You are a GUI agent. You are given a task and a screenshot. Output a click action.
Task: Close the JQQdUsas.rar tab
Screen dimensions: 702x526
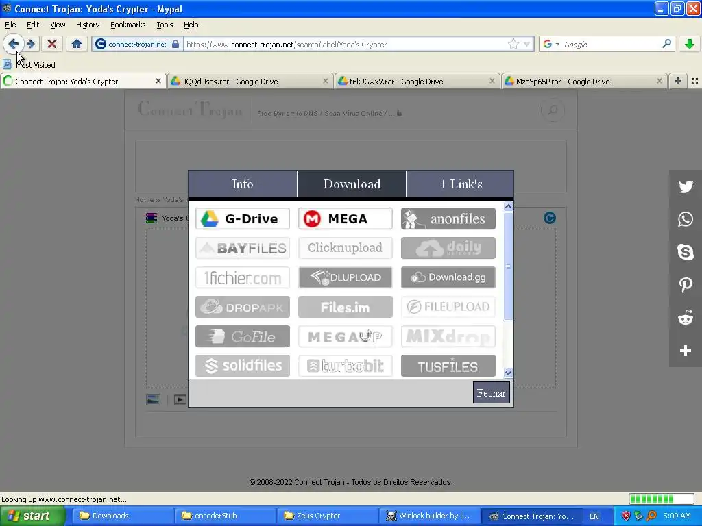click(326, 81)
